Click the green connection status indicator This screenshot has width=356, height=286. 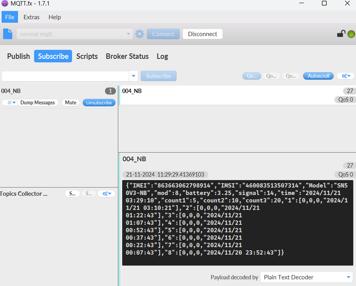[x=351, y=34]
